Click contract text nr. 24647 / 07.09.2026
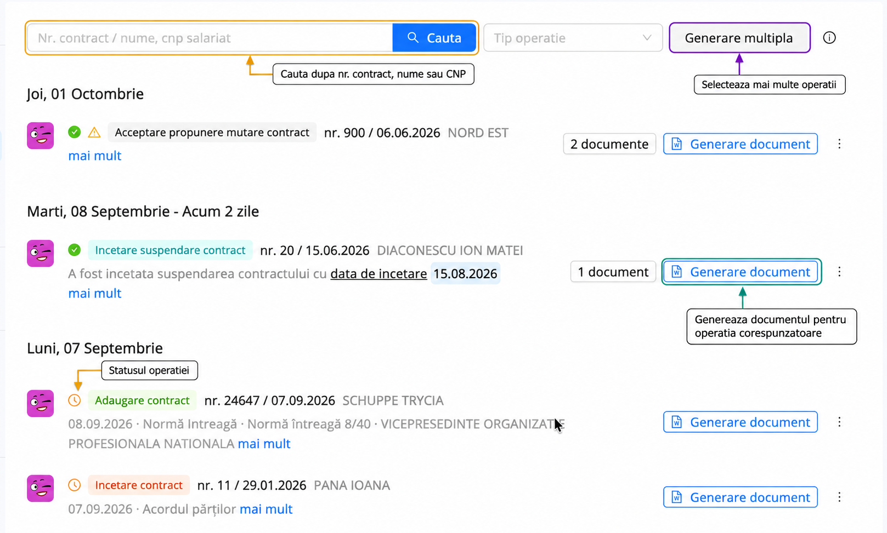The image size is (887, 533). point(269,400)
